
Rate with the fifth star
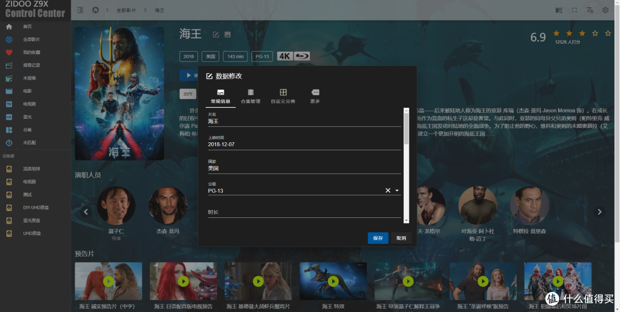point(608,33)
